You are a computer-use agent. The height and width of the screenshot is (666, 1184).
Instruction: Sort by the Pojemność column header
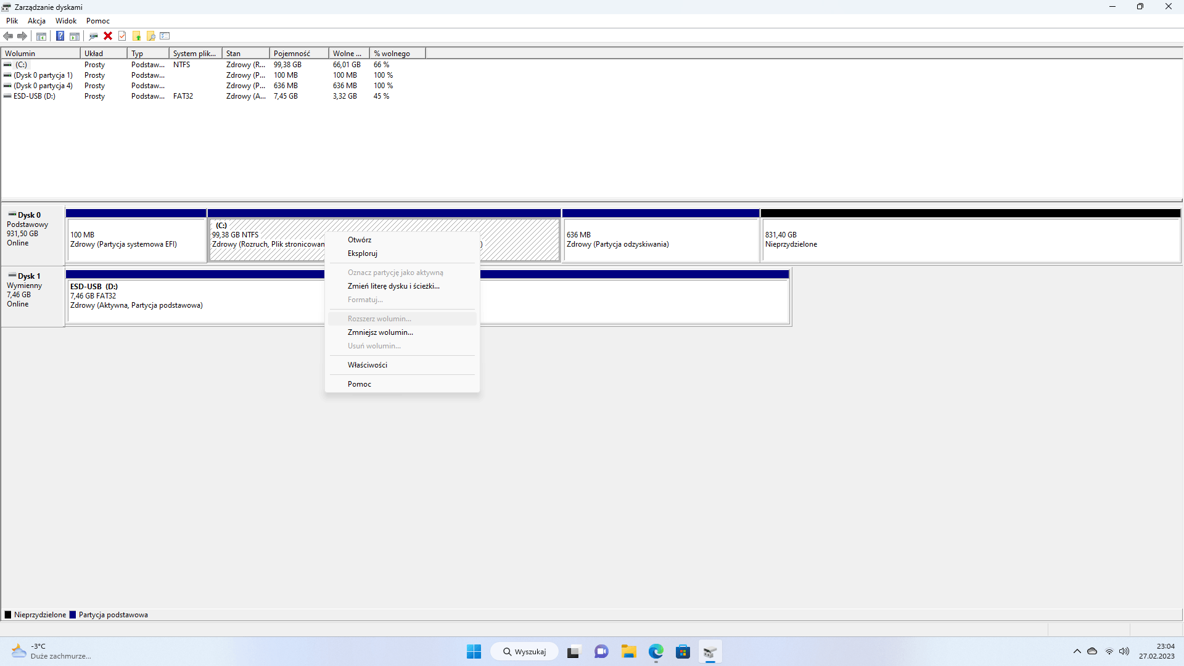click(299, 54)
